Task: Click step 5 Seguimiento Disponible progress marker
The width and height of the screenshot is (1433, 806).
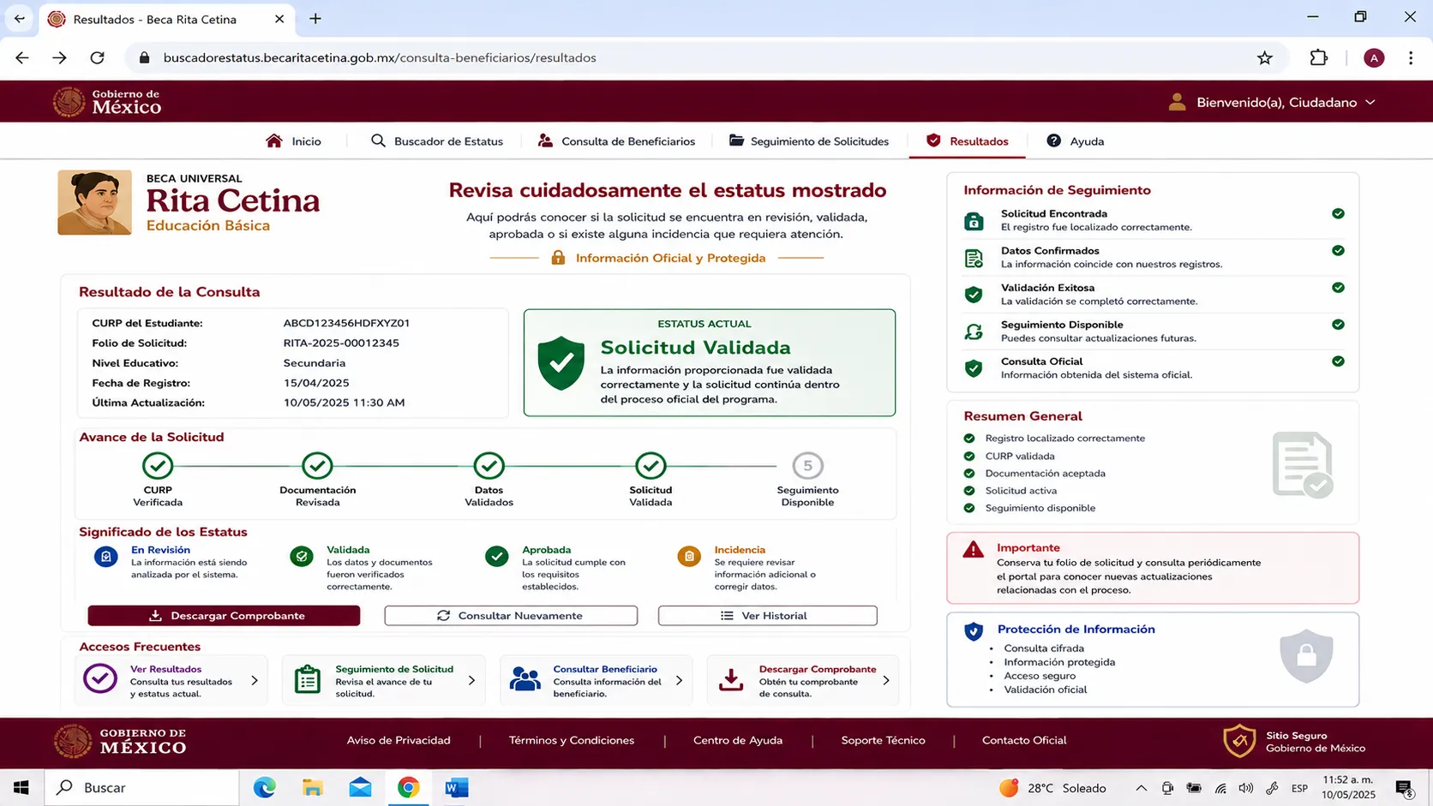Action: point(807,466)
